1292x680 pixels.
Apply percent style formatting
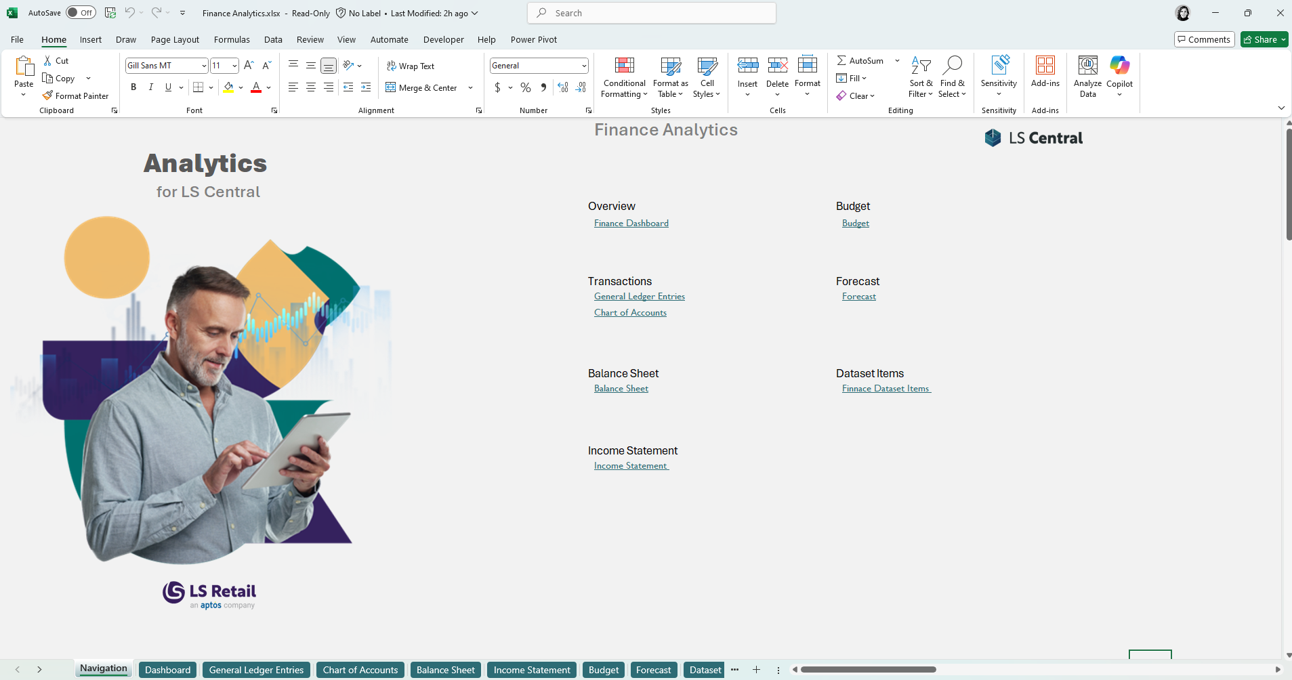click(x=525, y=87)
